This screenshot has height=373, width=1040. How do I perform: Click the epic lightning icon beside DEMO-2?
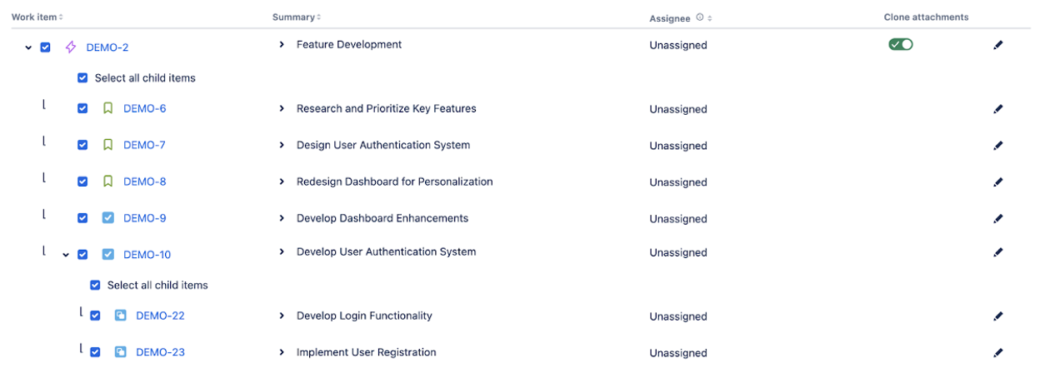pos(71,47)
